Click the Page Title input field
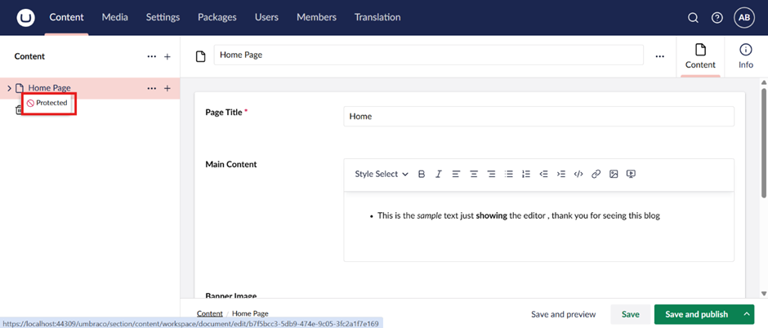The image size is (768, 328). click(x=538, y=116)
